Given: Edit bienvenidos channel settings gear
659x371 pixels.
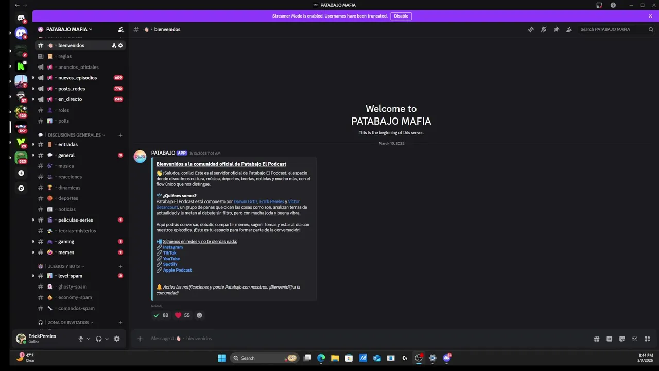Looking at the screenshot, I should pos(120,45).
